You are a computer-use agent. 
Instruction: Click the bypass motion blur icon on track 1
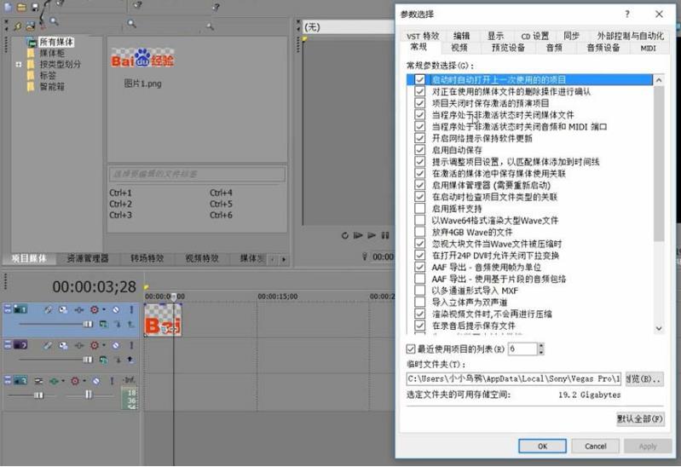(49, 309)
